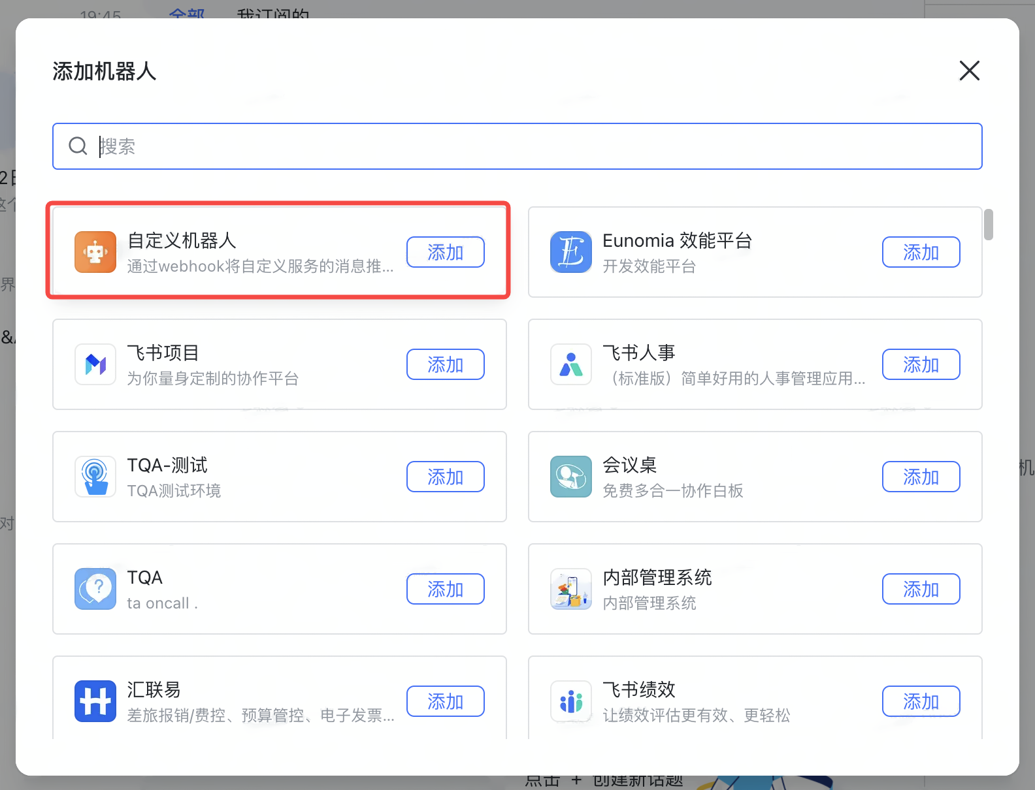Add the 飞书绩效 bot
Screen dimensions: 1035x790
click(x=921, y=701)
